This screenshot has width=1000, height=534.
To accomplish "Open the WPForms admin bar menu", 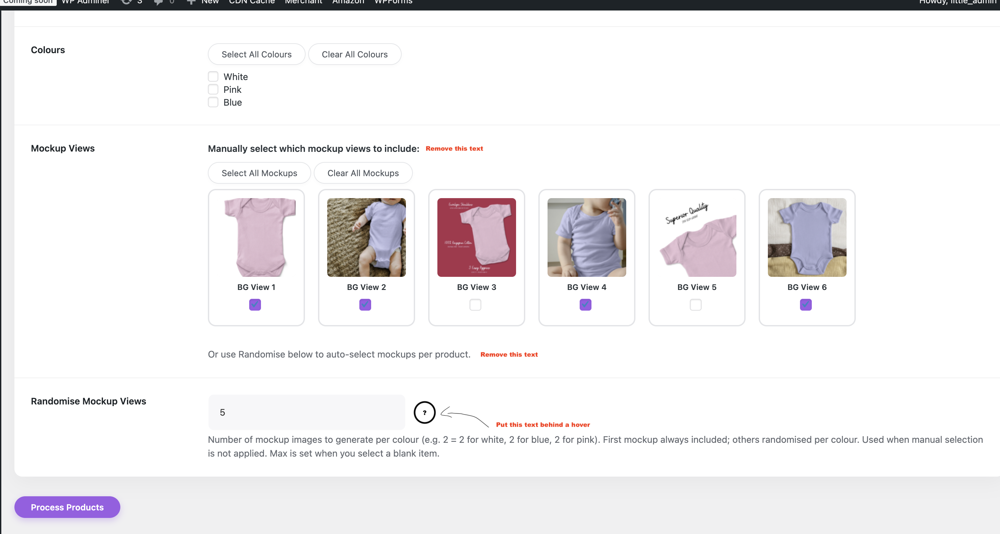I will tap(393, 2).
